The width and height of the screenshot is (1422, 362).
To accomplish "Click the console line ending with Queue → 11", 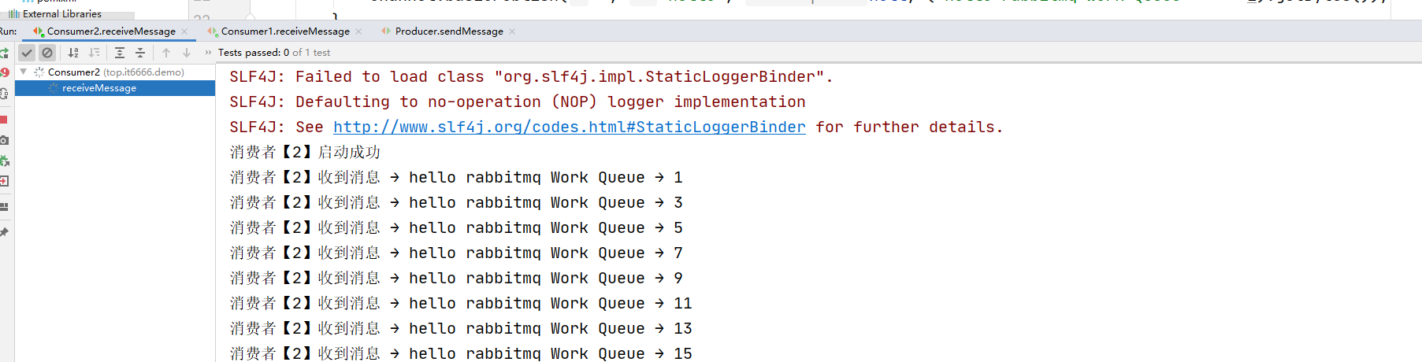I will [x=461, y=304].
